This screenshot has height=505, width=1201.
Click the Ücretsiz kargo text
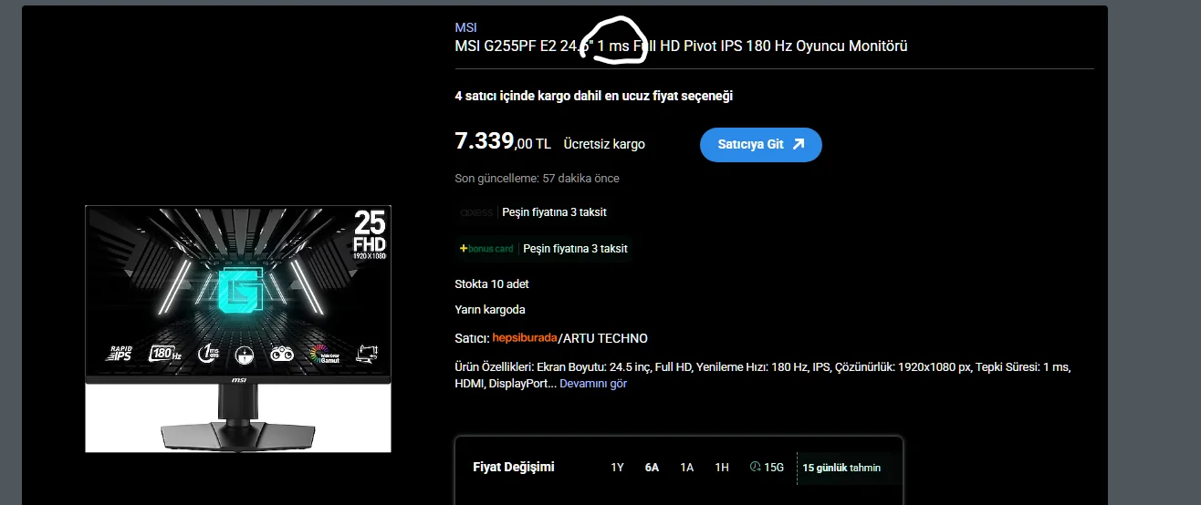(x=604, y=144)
